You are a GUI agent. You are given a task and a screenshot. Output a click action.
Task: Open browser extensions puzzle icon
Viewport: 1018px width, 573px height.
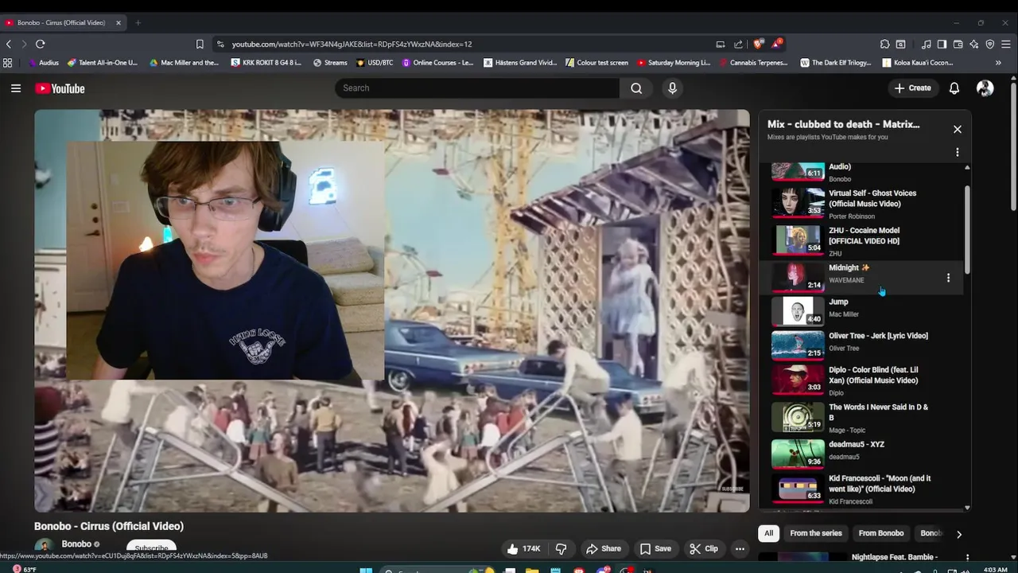pos(884,44)
